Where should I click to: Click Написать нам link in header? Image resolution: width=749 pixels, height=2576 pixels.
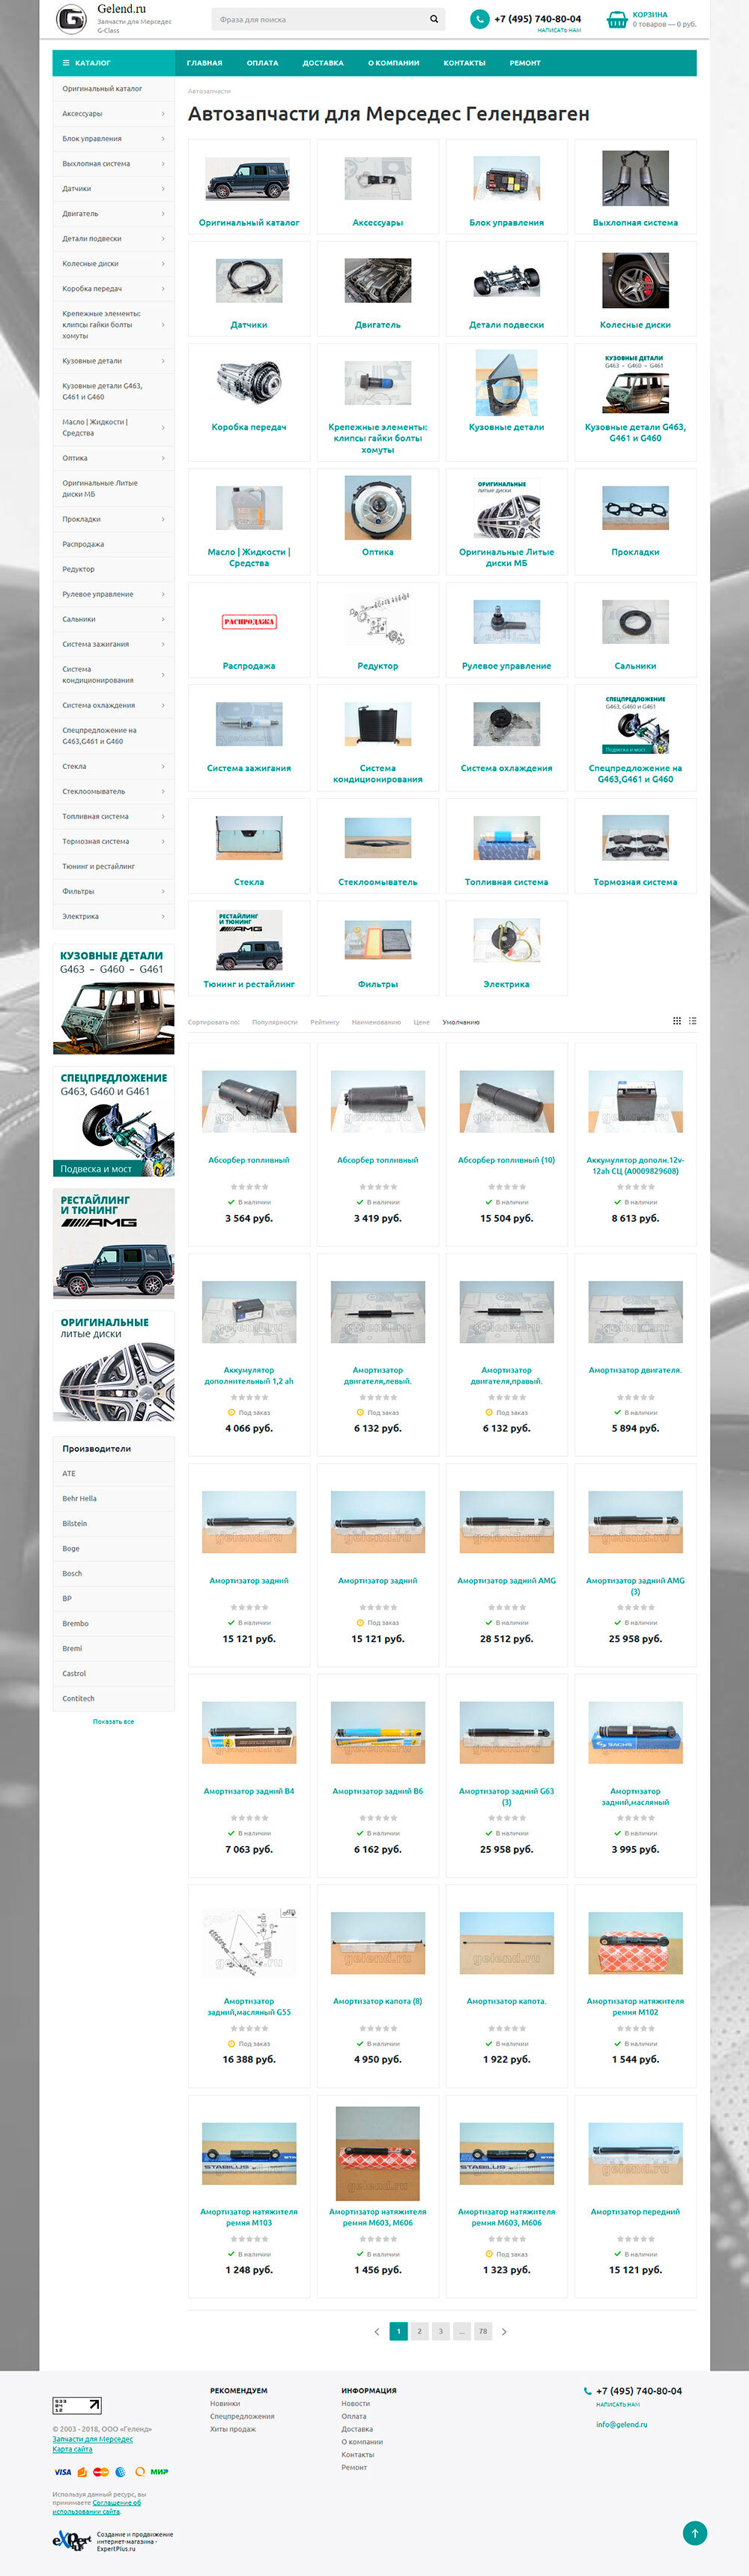[559, 30]
